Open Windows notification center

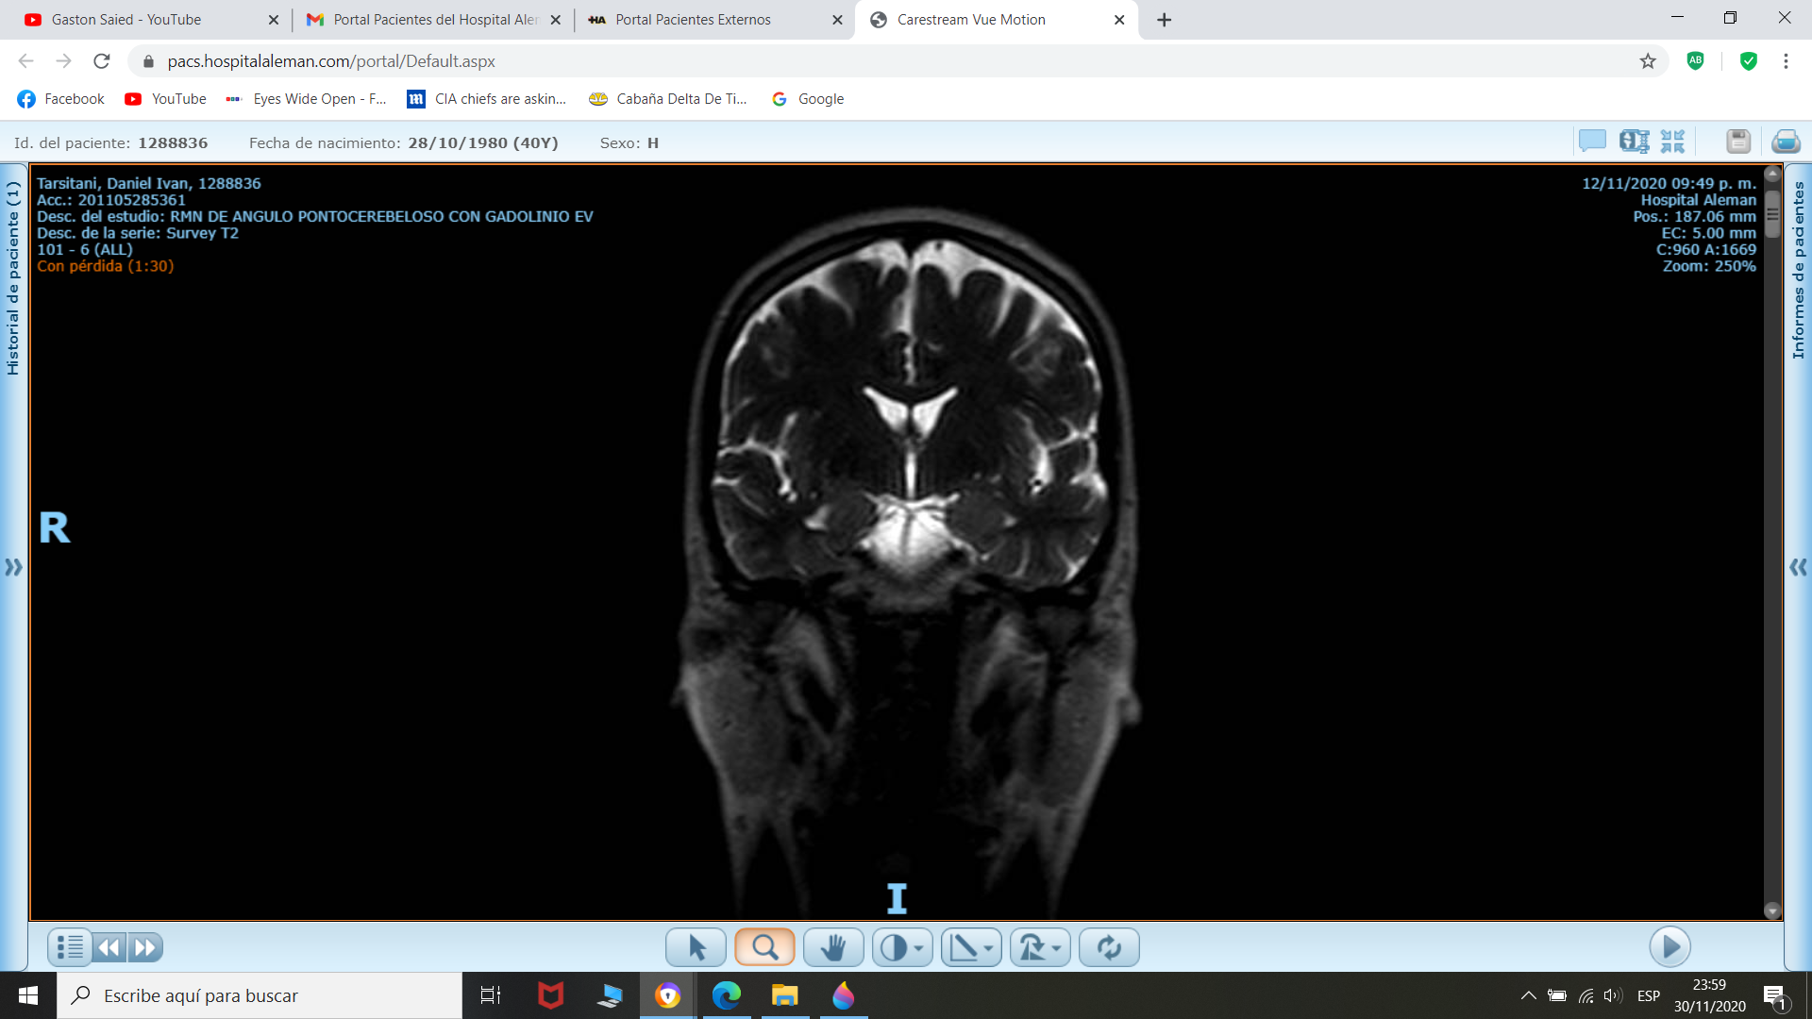[1775, 996]
